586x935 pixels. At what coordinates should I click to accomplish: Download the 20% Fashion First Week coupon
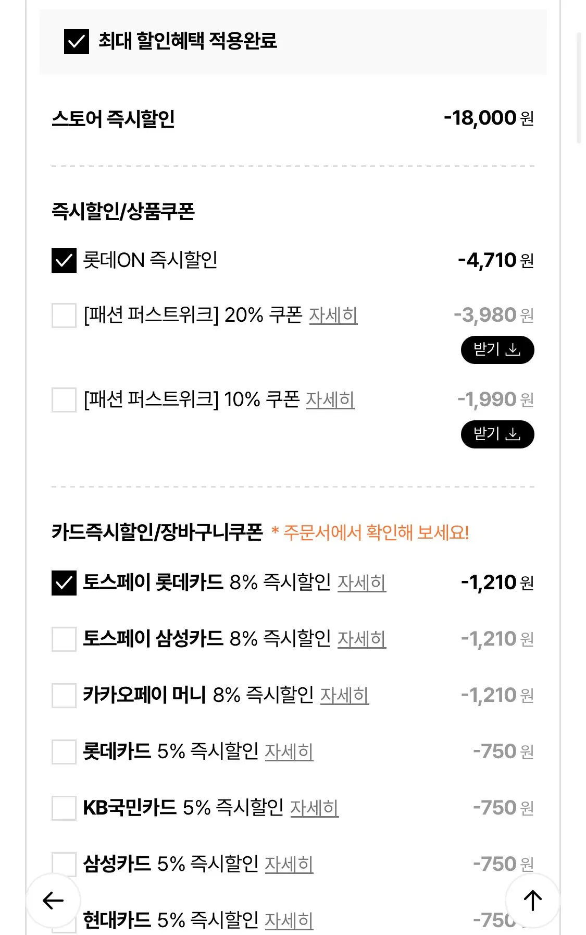click(x=497, y=350)
